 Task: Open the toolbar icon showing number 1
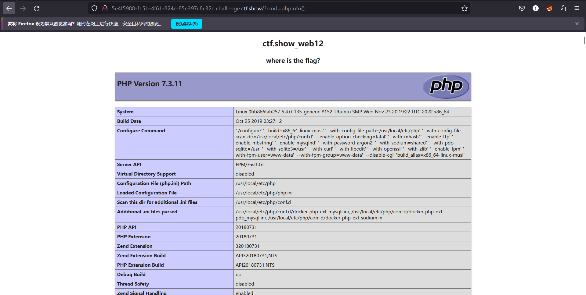(536, 9)
